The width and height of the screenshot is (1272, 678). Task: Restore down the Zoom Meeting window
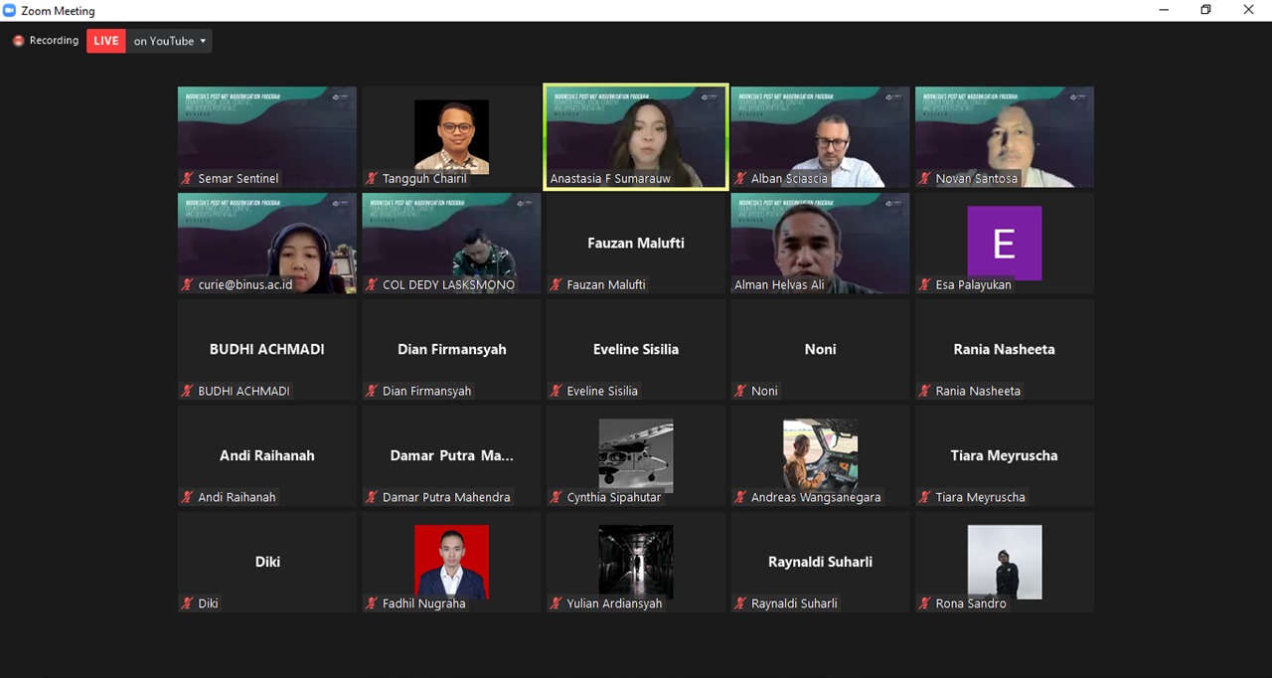pyautogui.click(x=1205, y=10)
